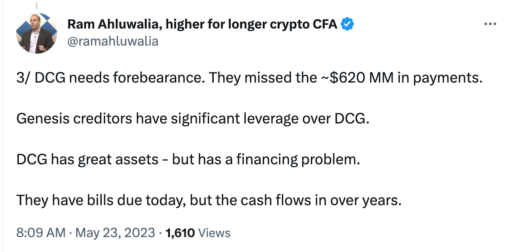
Task: Click the word Views beside the count
Action: [x=215, y=233]
